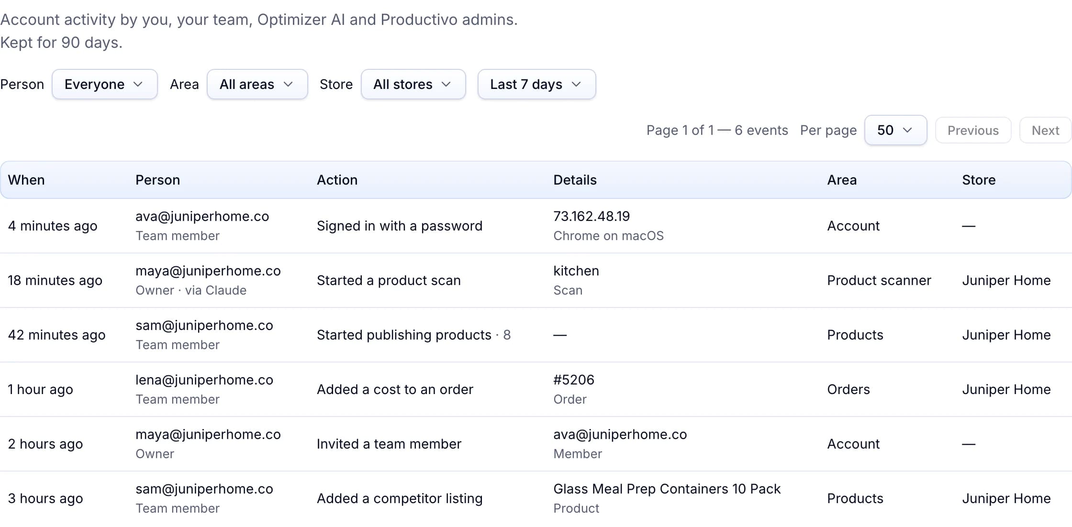Click the Action column header
This screenshot has height=527, width=1072.
(x=337, y=180)
